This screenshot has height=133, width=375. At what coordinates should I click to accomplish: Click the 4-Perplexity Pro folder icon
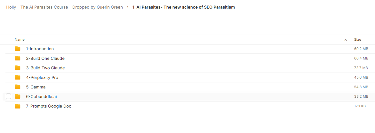coord(18,77)
